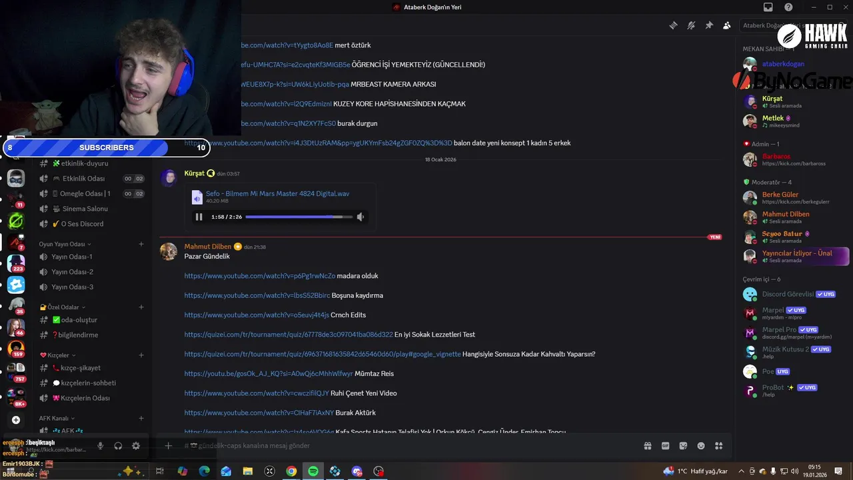The height and width of the screenshot is (480, 853).
Task: Mute the audio attachment volume
Action: click(361, 217)
